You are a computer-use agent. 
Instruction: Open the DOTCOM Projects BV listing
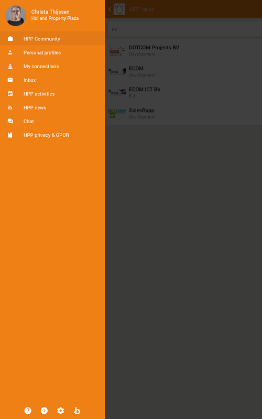click(184, 51)
